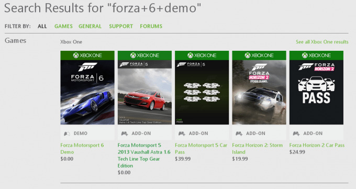Click the controller icon under the Vauxhall Astra add-on
Image resolution: width=356 pixels, height=189 pixels.
pos(125,134)
